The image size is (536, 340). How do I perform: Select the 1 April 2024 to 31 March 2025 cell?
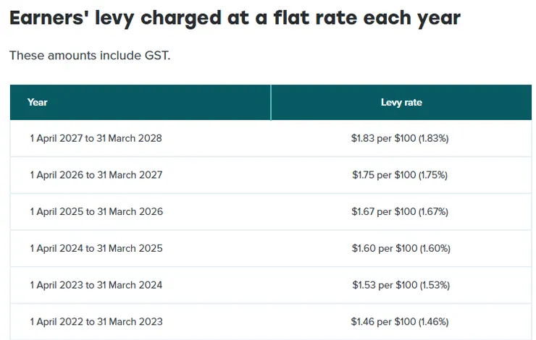(96, 248)
